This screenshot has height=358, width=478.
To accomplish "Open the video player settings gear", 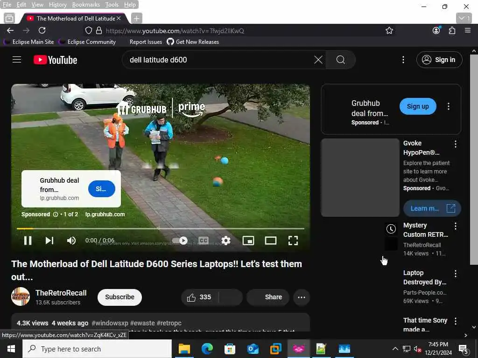I will coord(225,241).
